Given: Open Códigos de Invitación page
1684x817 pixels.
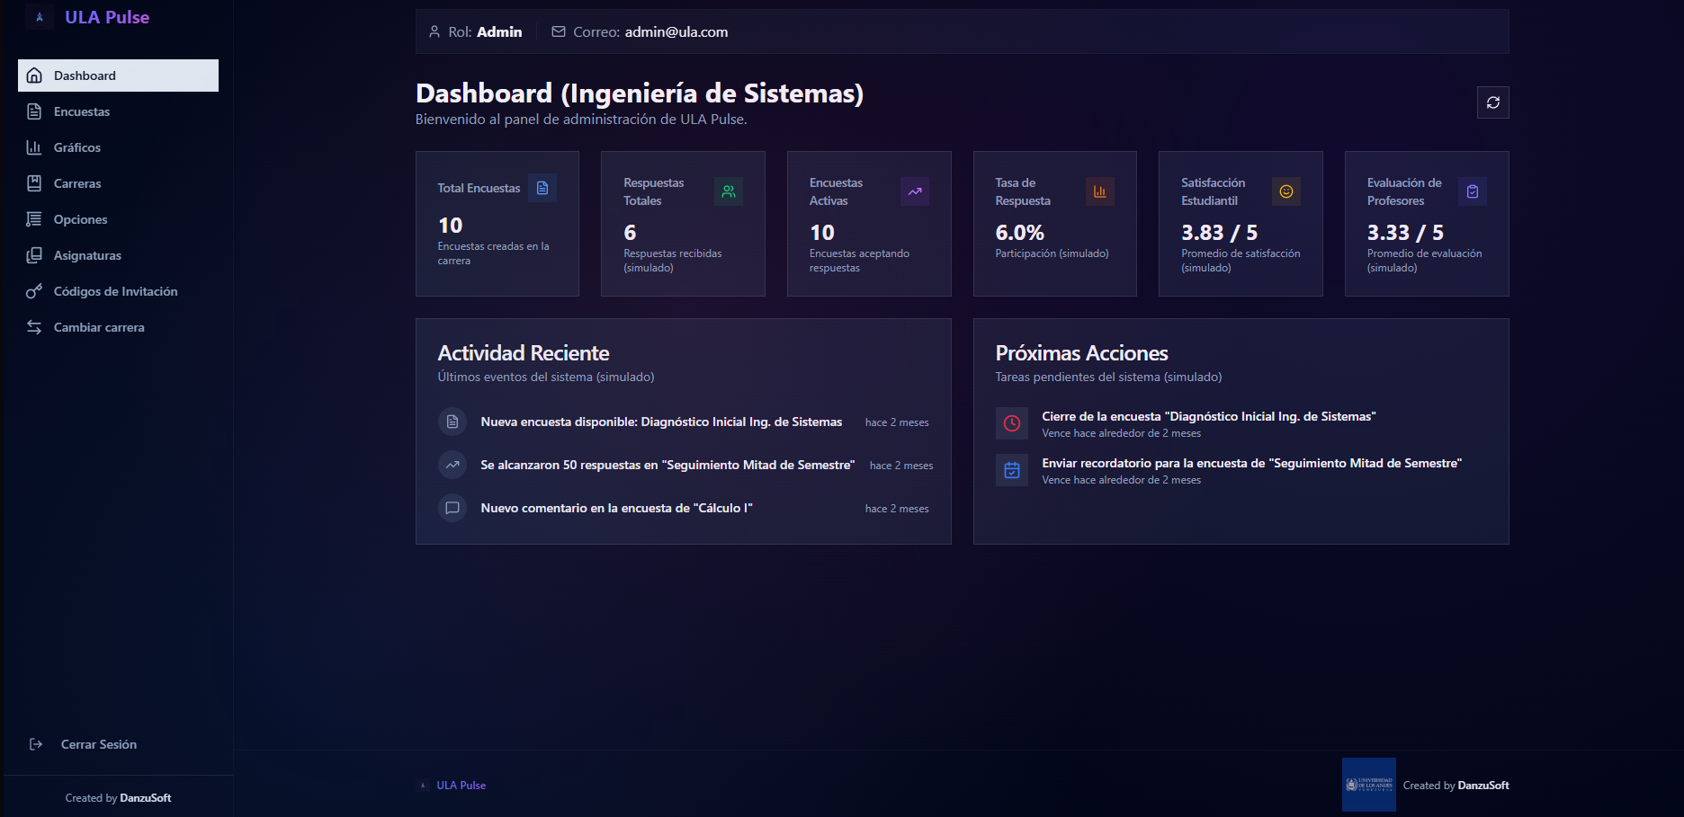Looking at the screenshot, I should 118,291.
